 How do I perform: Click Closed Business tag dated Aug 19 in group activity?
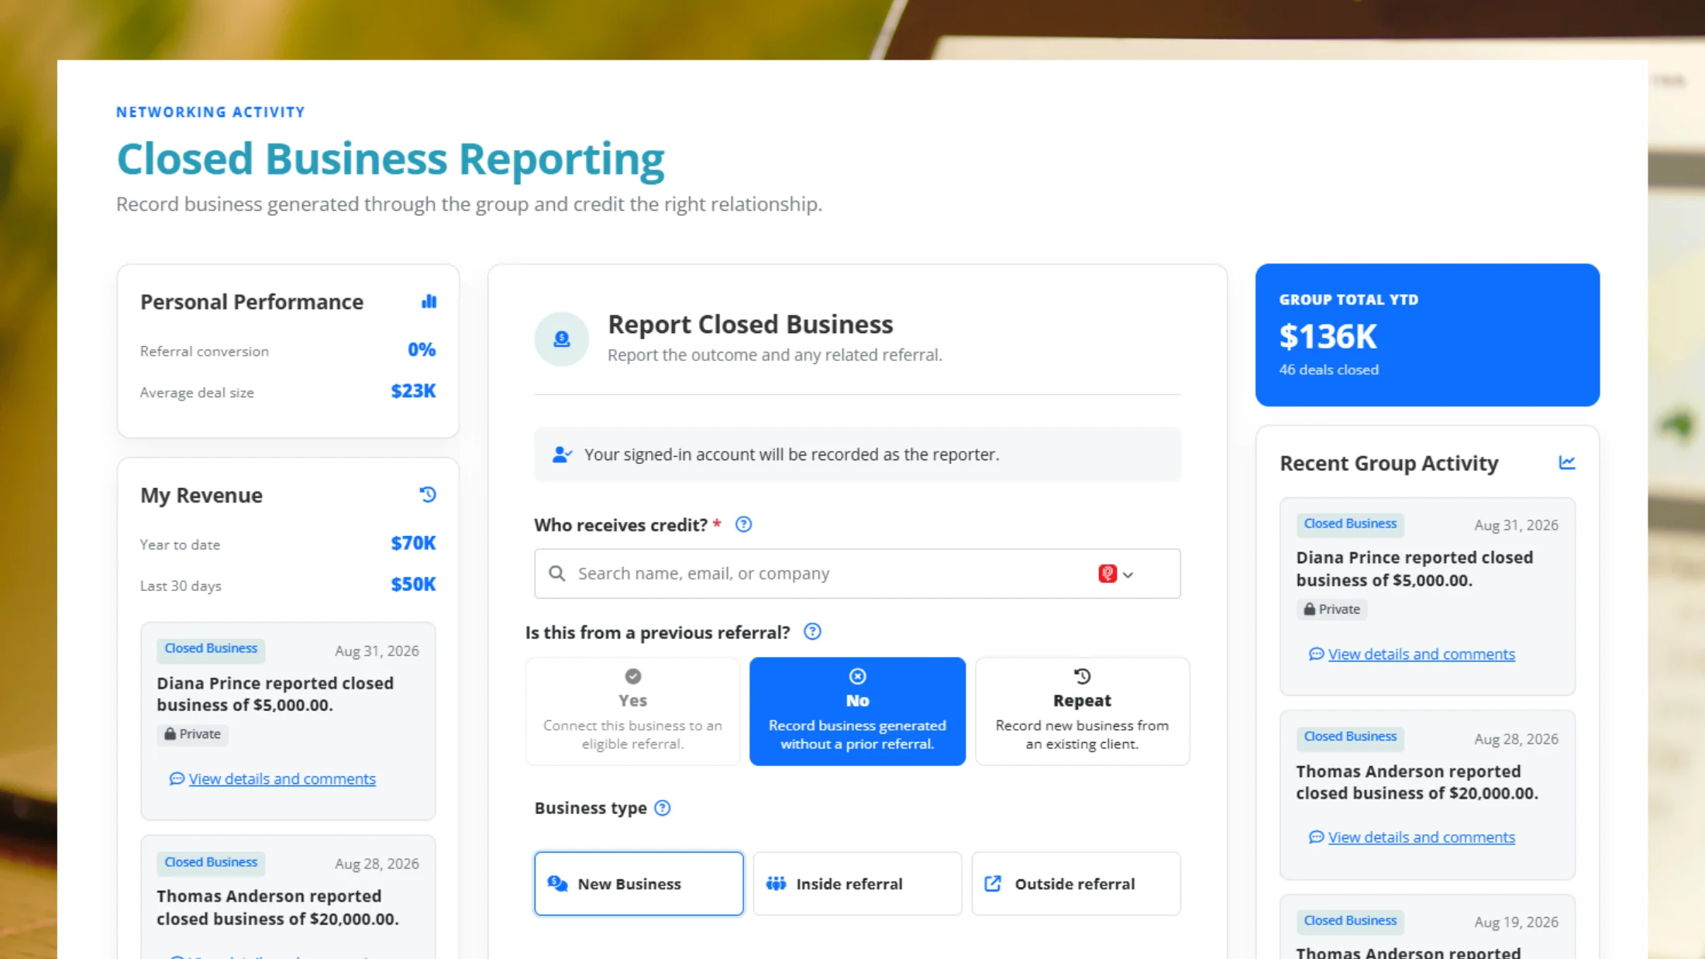[1350, 920]
